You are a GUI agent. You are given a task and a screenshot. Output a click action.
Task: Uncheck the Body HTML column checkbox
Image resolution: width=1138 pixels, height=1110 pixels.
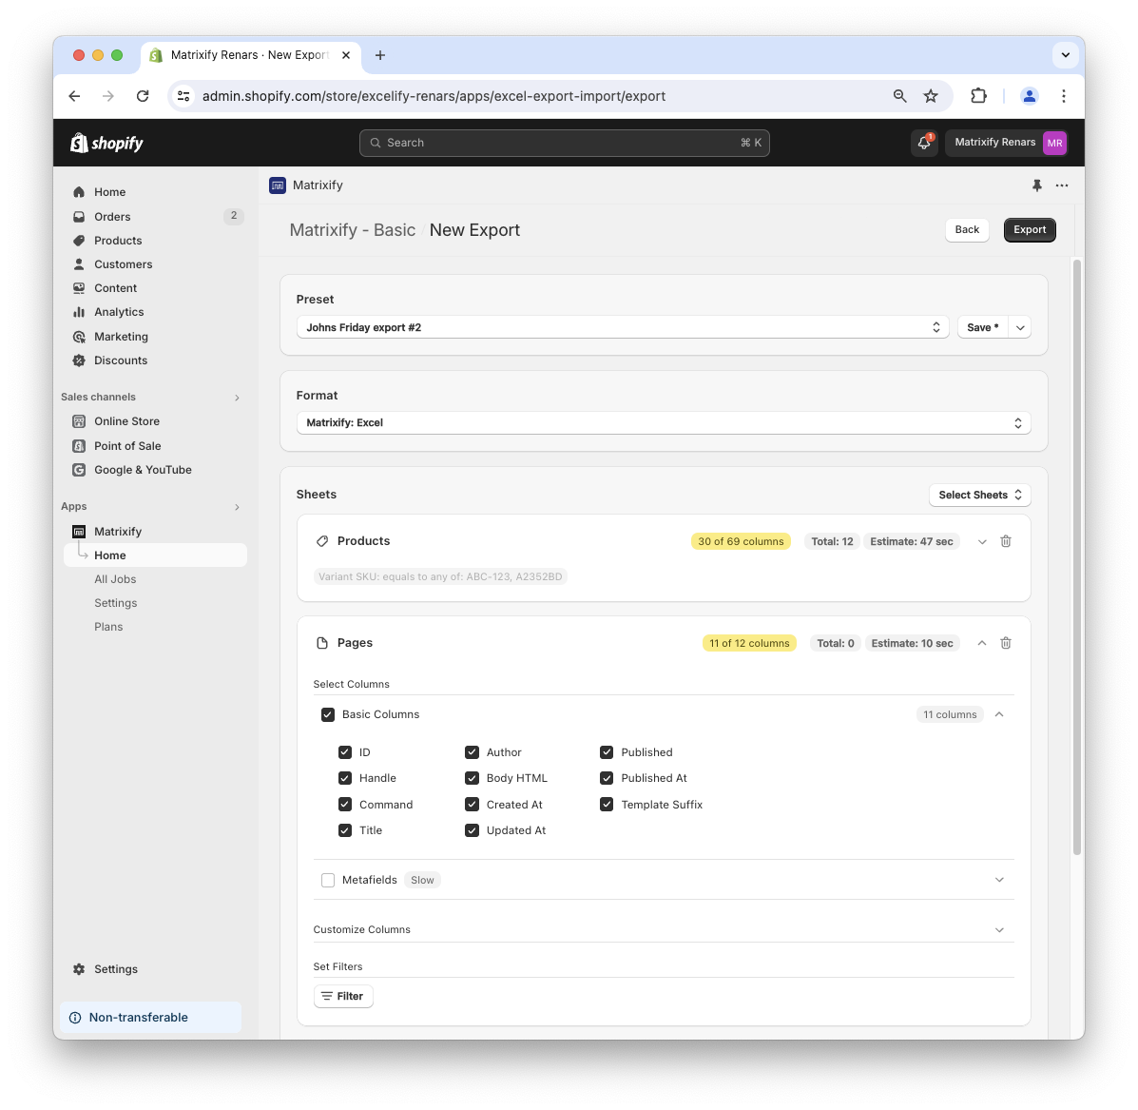coord(472,778)
